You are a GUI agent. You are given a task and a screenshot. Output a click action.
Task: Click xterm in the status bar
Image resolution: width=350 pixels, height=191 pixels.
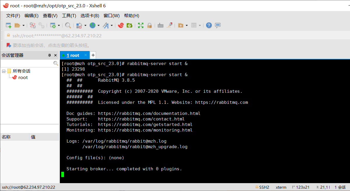coord(281,187)
